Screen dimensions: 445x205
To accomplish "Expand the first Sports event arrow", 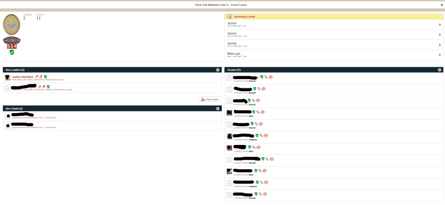I will (440, 24).
